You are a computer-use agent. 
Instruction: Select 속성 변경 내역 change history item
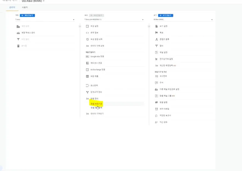click(x=96, y=39)
